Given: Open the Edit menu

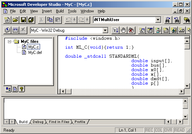Looking at the screenshot, I should click(x=23, y=11).
